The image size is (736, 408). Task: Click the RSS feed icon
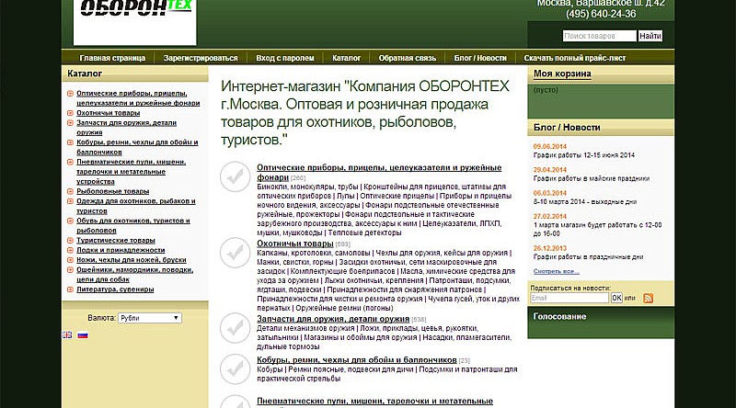coord(648,299)
